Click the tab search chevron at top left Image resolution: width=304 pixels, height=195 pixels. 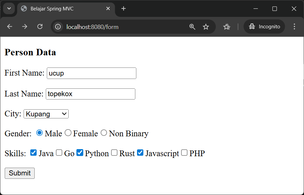[x=9, y=9]
